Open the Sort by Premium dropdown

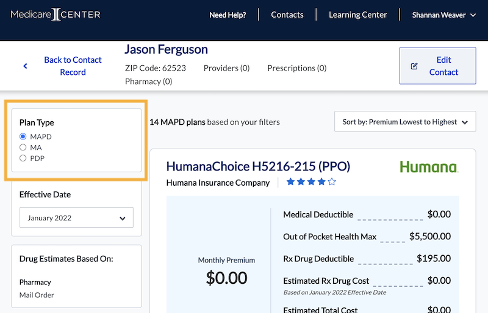pos(405,122)
